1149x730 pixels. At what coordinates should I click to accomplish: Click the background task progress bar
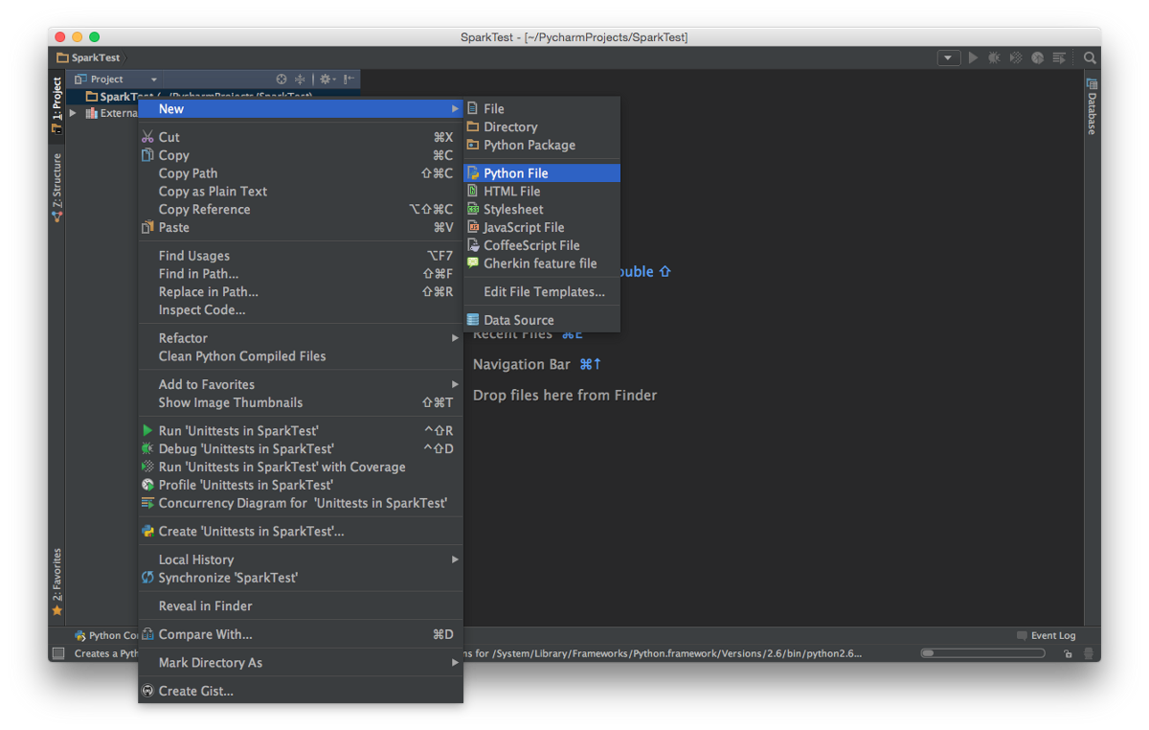tap(982, 653)
